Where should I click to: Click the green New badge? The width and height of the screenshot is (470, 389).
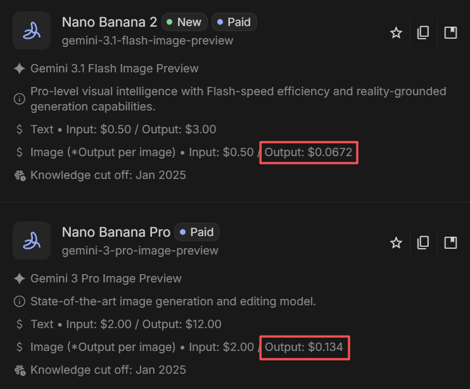click(184, 22)
